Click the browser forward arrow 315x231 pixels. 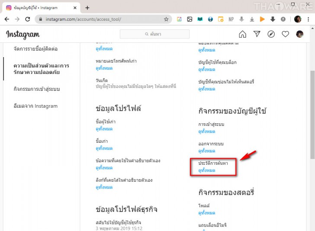(17, 19)
